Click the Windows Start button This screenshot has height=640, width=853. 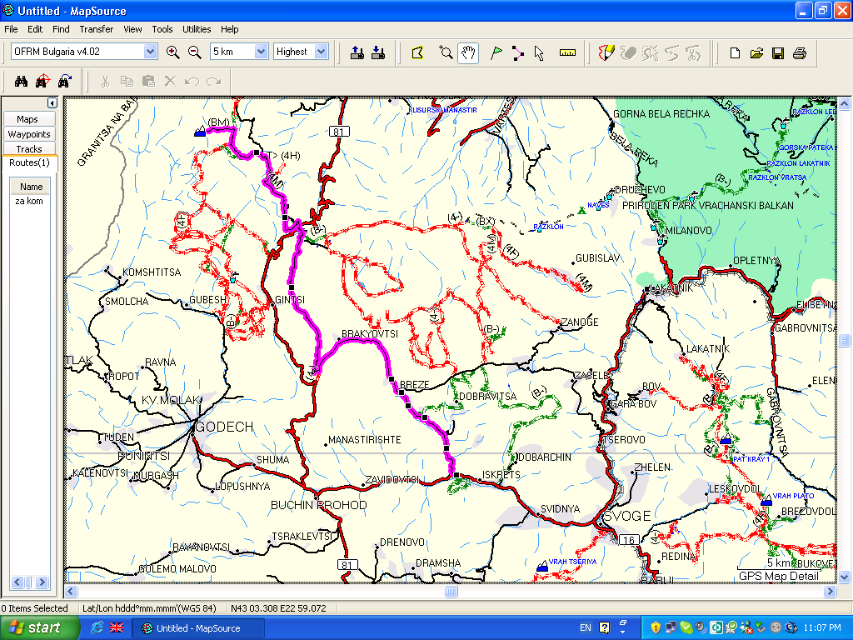click(39, 628)
